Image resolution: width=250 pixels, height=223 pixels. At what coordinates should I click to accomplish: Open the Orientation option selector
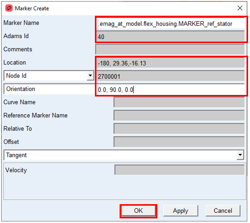tap(49, 89)
